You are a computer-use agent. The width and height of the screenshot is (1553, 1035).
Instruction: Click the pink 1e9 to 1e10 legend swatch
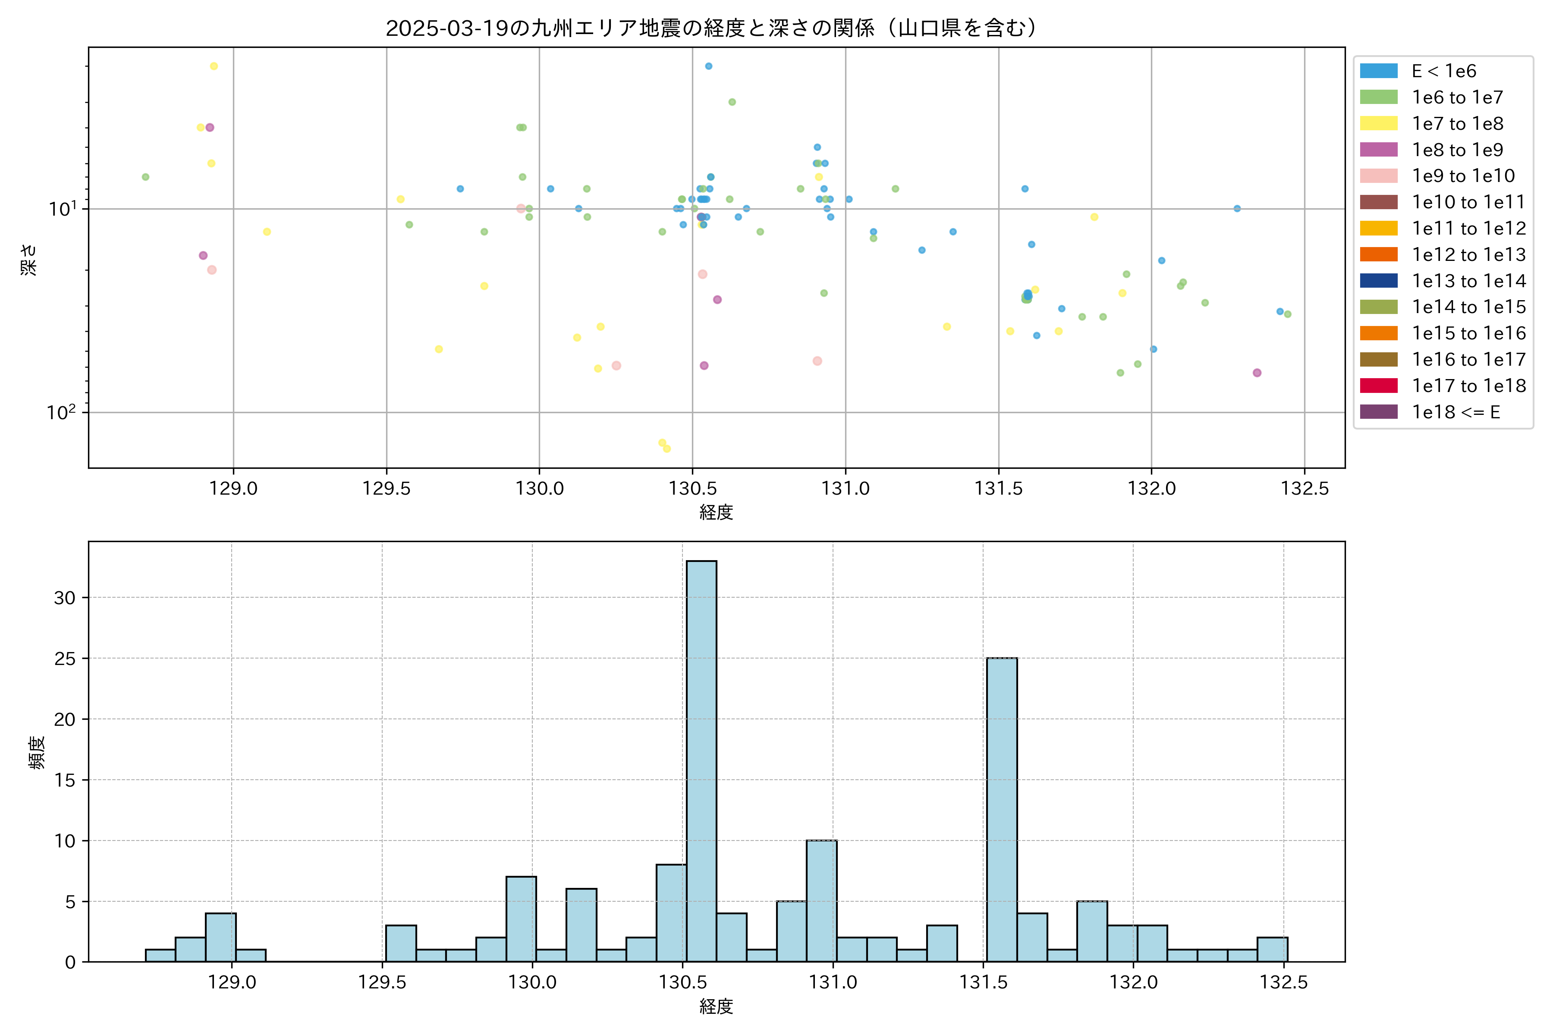pyautogui.click(x=1379, y=176)
